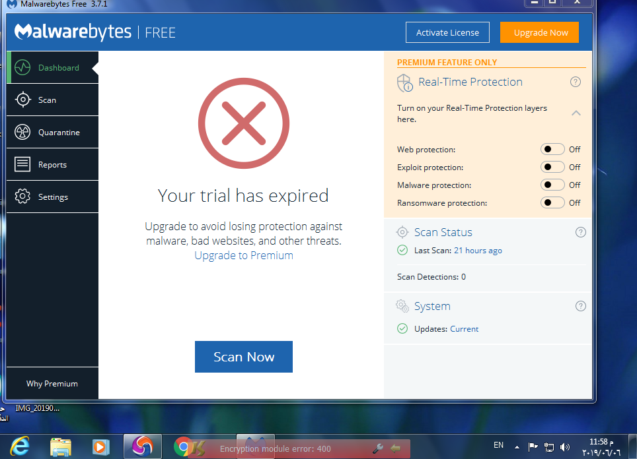Click the Show Desktop strip
The width and height of the screenshot is (637, 459).
point(632,447)
